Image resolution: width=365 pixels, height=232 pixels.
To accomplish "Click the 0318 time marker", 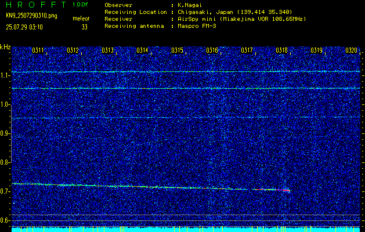I will (281, 50).
